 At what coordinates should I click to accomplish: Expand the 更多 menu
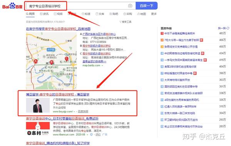pyautogui.click(x=154, y=14)
